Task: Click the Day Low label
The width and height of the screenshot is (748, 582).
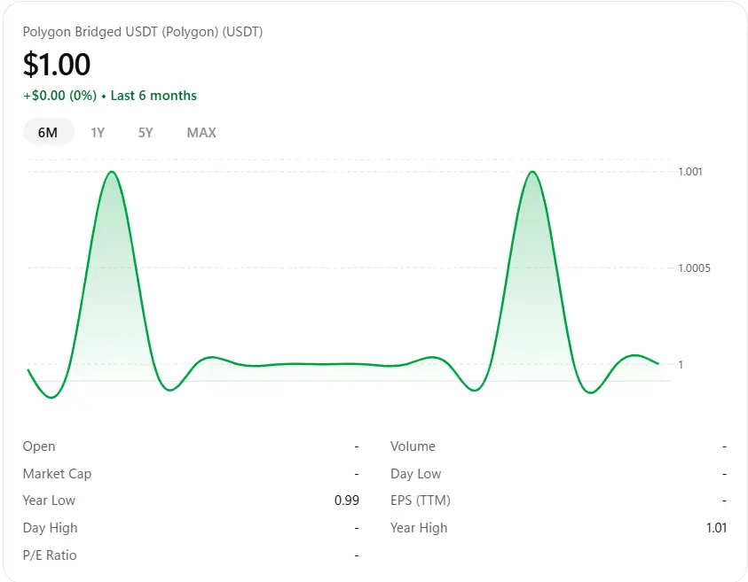Action: (416, 474)
